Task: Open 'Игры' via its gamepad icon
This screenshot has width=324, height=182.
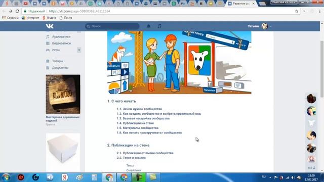Action: 48,50
